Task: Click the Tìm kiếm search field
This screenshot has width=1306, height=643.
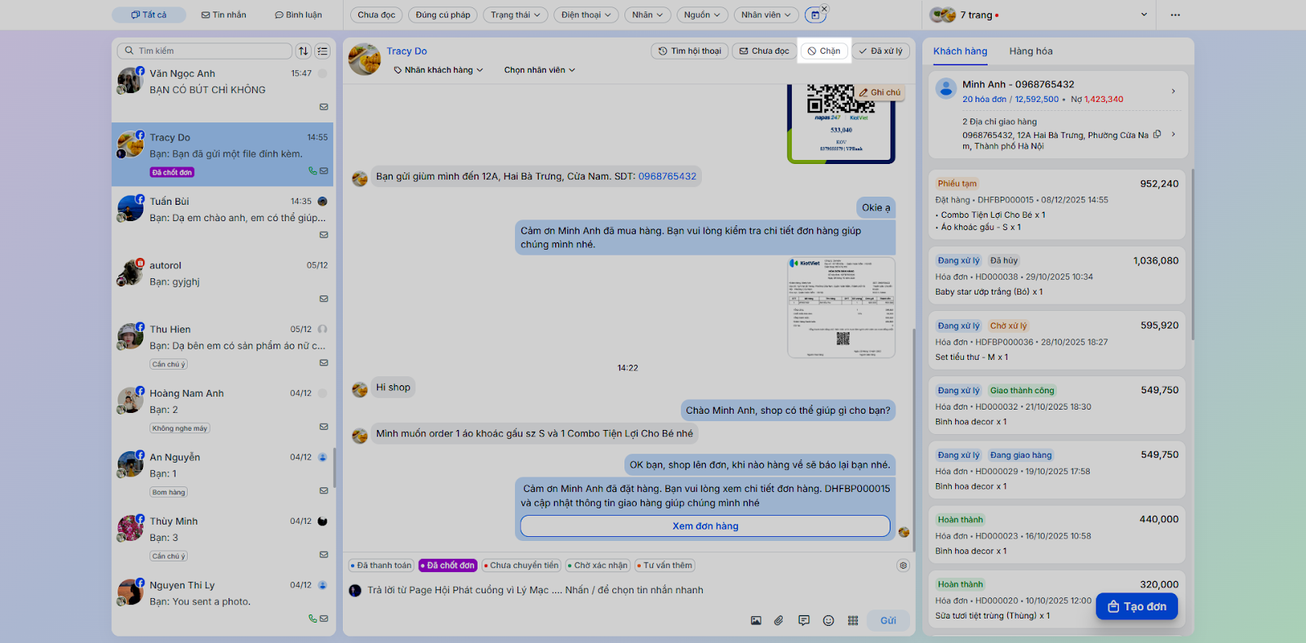Action: pos(205,51)
